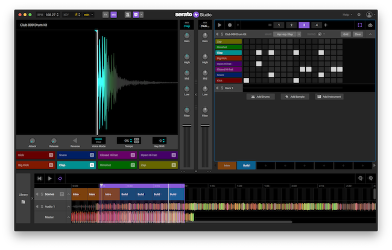
Task: Switch to pattern bar 2
Action: tap(291, 25)
